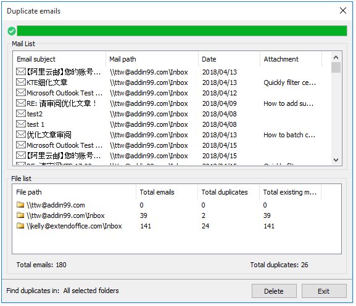Viewport: 356px width, 306px height.
Task: Click envelope icon of 优化文章审阅 email
Action: click(21, 135)
